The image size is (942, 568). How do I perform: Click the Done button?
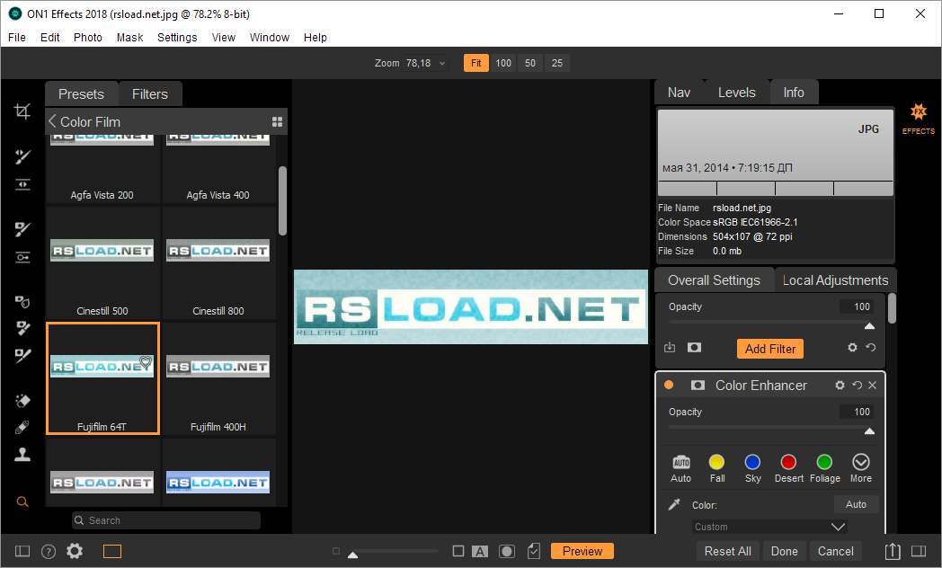tap(785, 551)
